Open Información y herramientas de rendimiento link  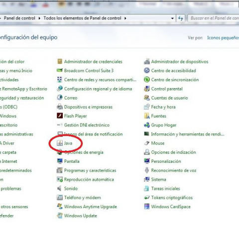click(188, 134)
